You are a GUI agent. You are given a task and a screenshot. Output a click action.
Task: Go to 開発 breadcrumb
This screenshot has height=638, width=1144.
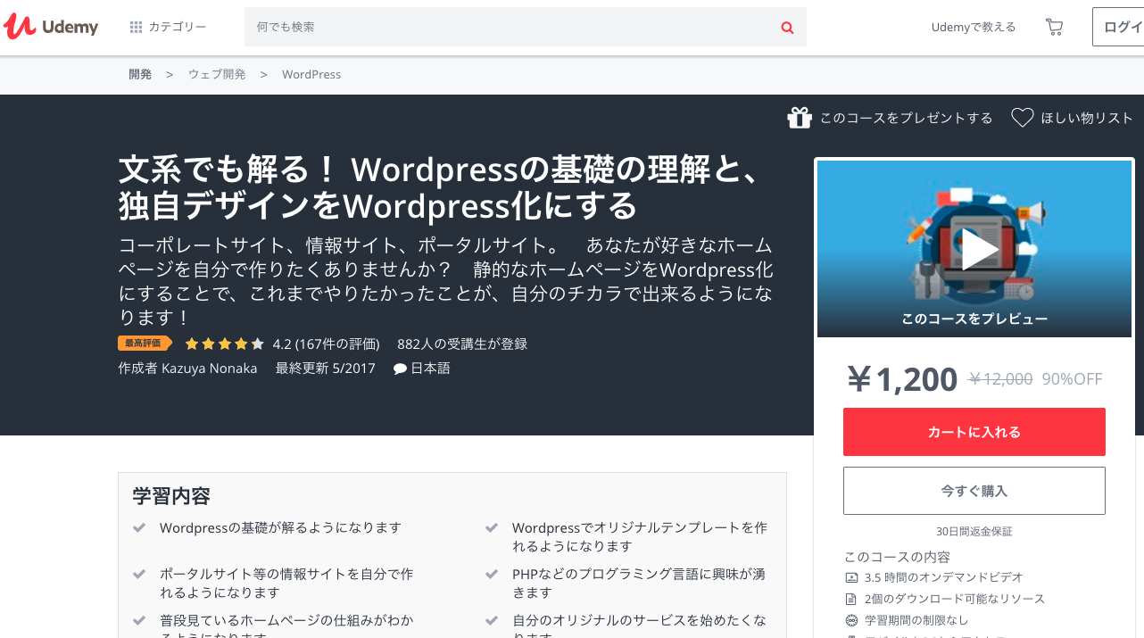pyautogui.click(x=140, y=74)
